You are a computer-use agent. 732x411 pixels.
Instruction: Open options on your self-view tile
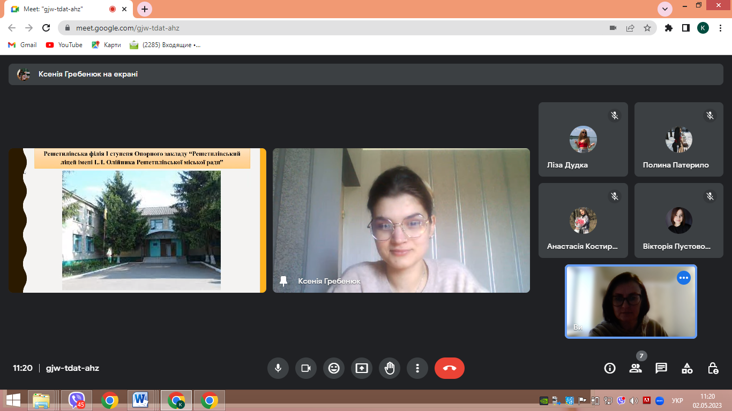[x=683, y=278]
